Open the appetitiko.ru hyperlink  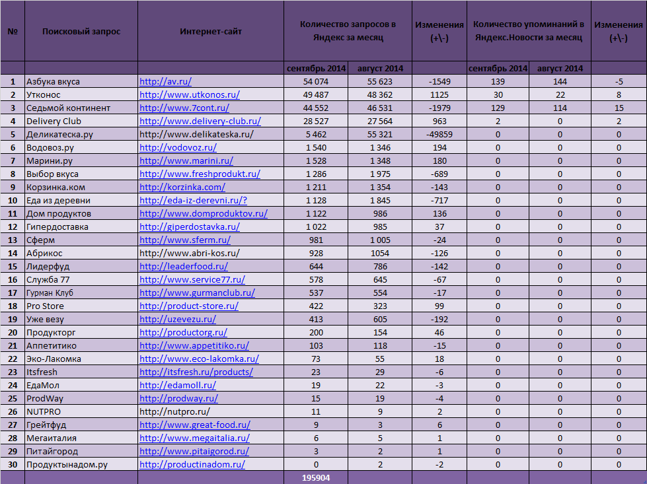coord(194,345)
